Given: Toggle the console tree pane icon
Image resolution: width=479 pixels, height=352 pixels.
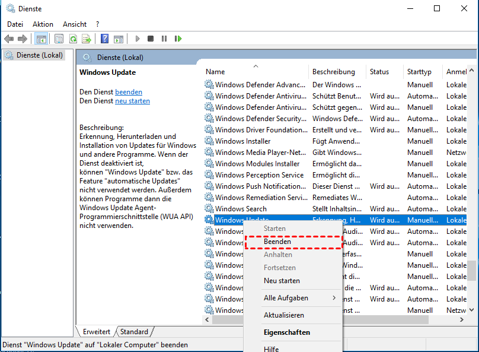Looking at the screenshot, I should tap(41, 39).
